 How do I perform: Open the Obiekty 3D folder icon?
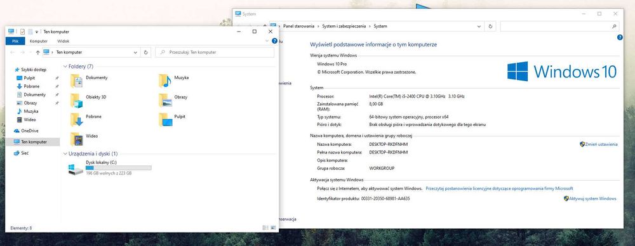(x=76, y=100)
